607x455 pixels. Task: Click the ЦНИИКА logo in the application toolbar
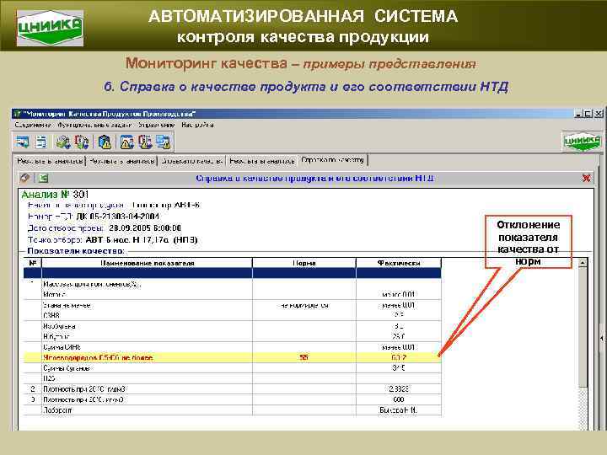click(x=582, y=142)
